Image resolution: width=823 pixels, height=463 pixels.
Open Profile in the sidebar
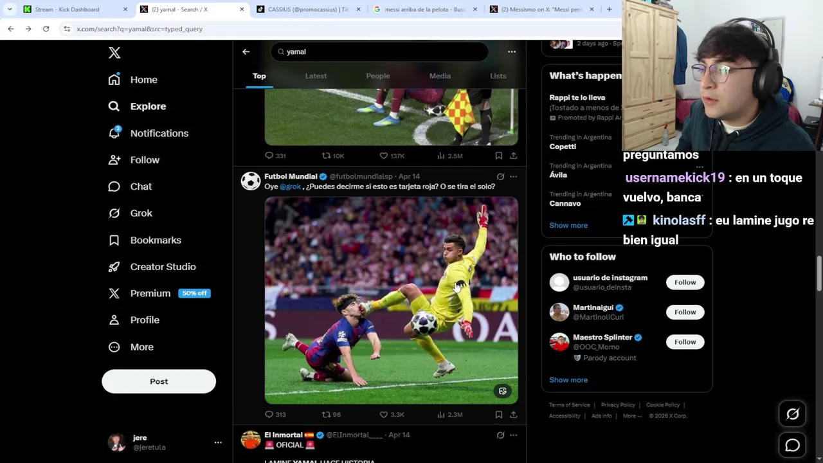pos(134,320)
